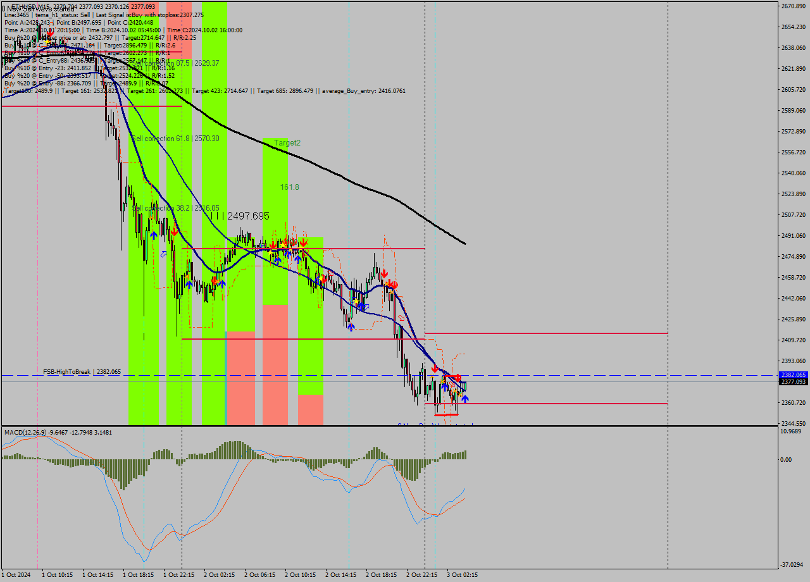Click the 2605.720 price axis label
This screenshot has width=810, height=582.
click(x=794, y=89)
